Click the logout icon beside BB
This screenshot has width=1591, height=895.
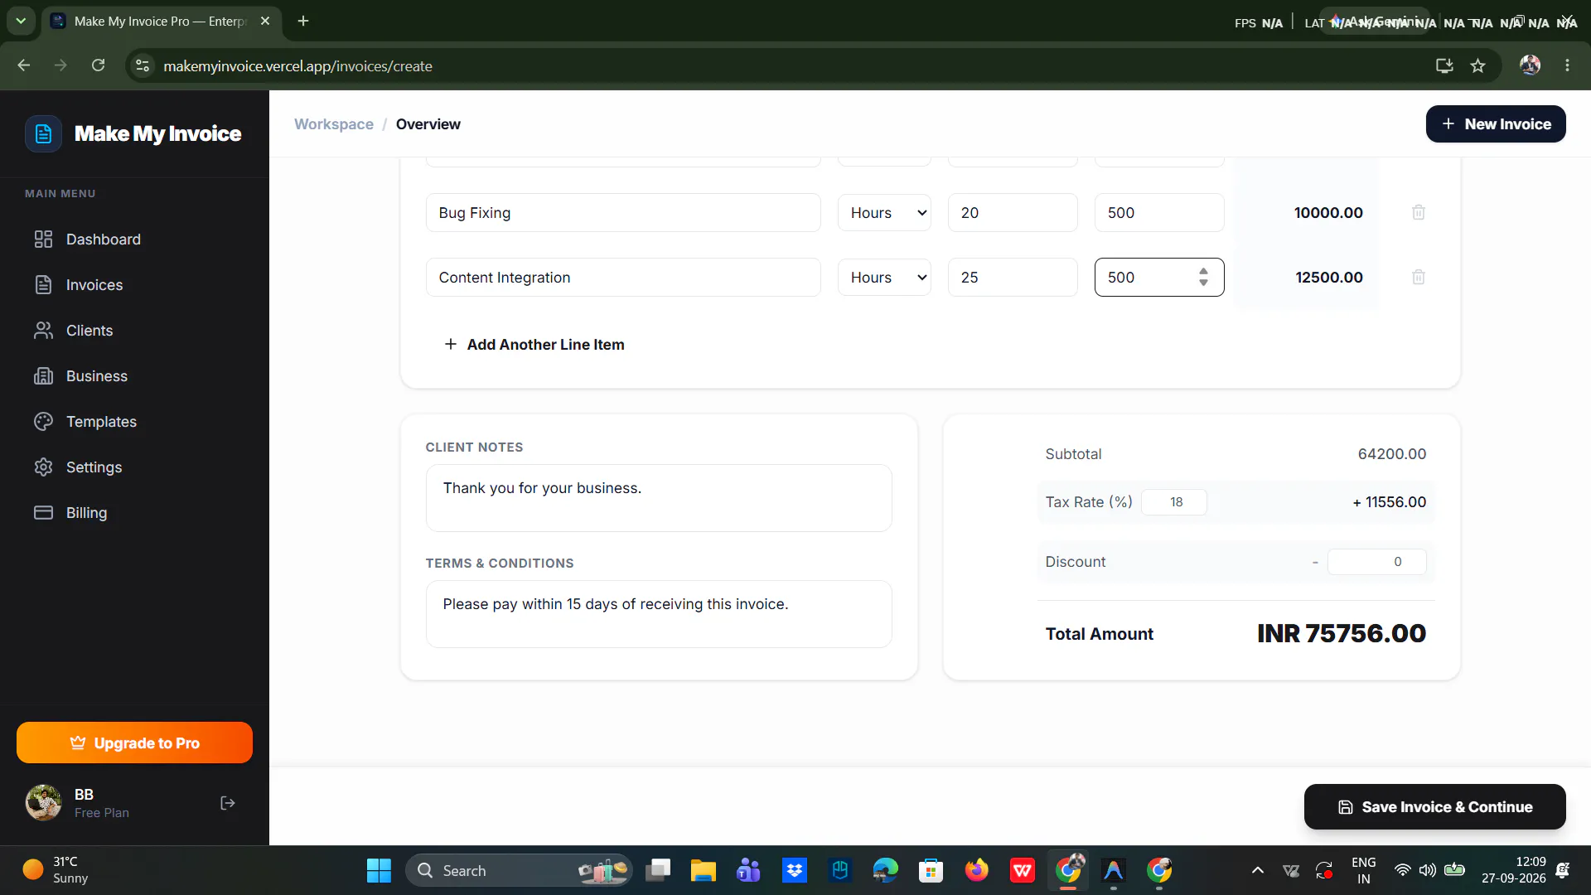pos(228,803)
